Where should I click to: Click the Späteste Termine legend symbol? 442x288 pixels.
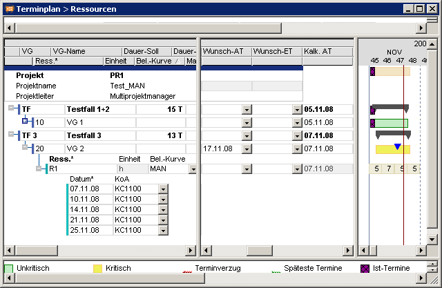[x=276, y=271]
